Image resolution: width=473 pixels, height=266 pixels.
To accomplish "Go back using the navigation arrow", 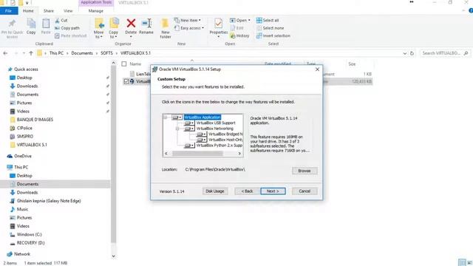I will coord(5,53).
